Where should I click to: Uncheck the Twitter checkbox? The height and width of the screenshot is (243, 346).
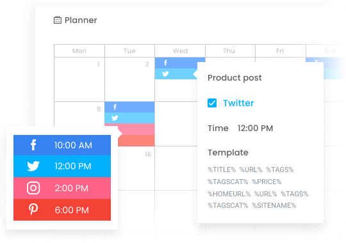click(212, 103)
